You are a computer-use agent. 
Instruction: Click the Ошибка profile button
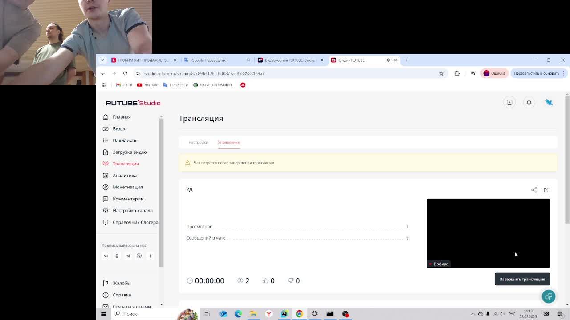coord(494,73)
